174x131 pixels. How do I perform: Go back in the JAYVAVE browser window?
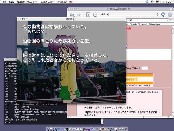(72, 15)
